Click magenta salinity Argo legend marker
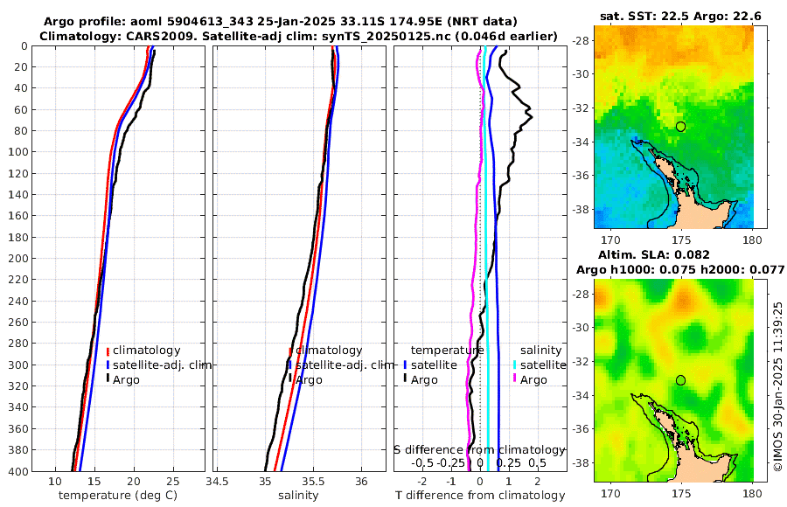This screenshot has height=507, width=787. (514, 379)
